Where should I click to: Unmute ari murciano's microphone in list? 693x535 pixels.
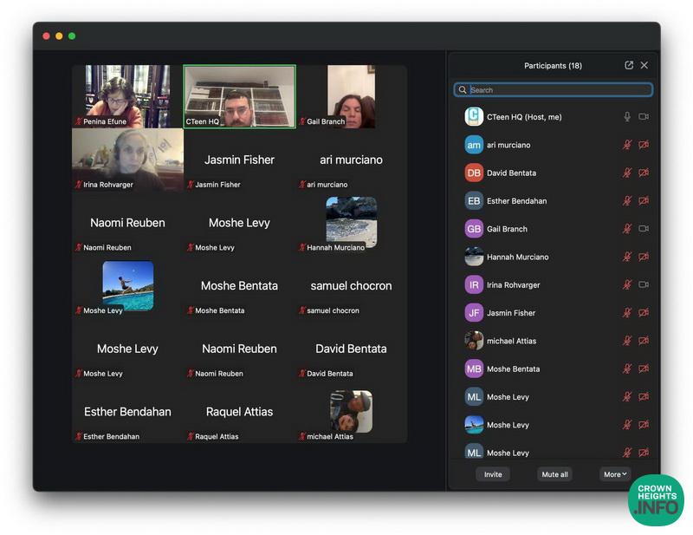point(627,145)
